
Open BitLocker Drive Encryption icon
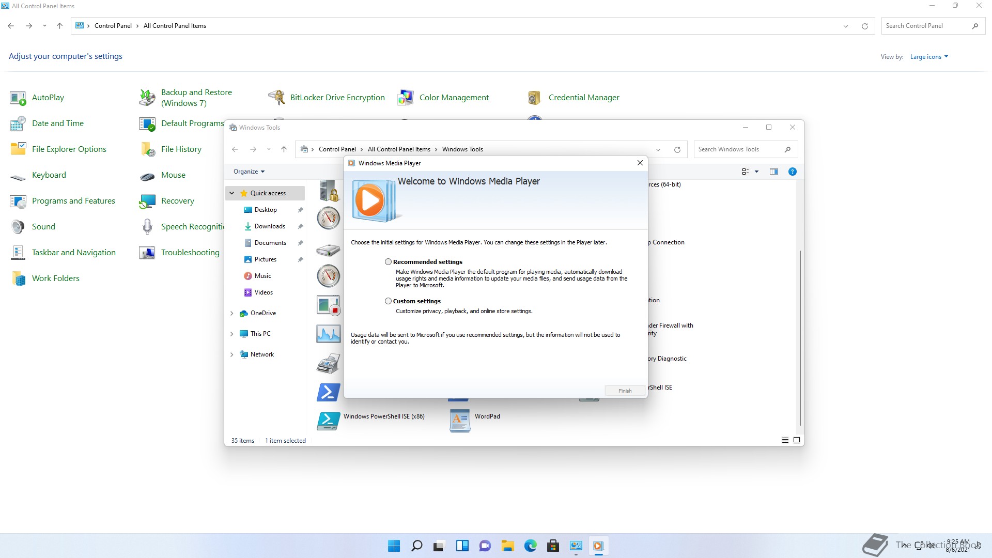pyautogui.click(x=276, y=98)
